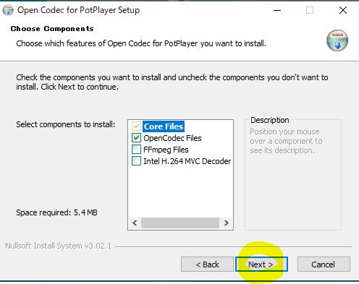Click the installer icon in the title bar

coord(8,10)
